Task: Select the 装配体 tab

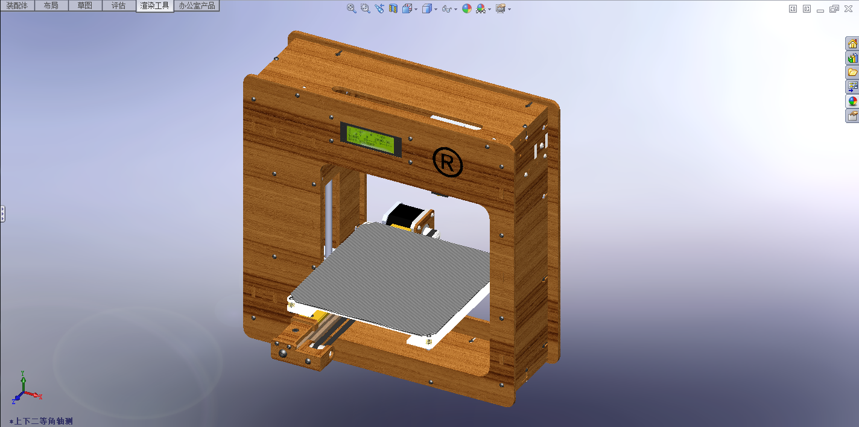Action: pyautogui.click(x=17, y=5)
